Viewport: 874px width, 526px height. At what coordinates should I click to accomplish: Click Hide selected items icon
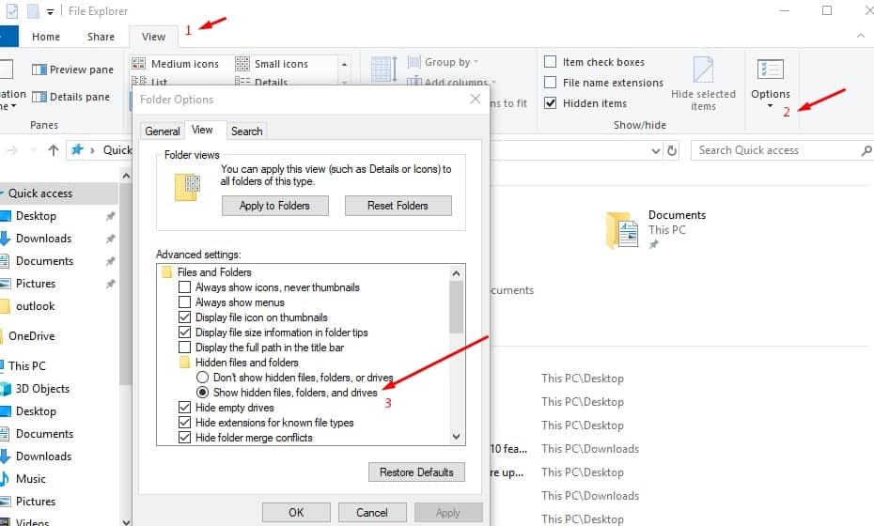tap(703, 70)
